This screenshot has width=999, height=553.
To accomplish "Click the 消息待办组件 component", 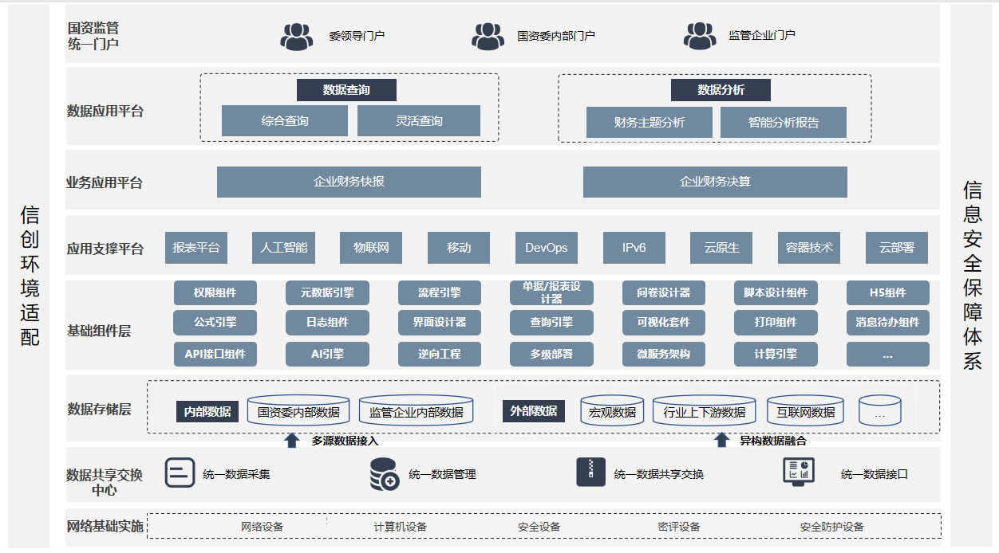I will click(888, 323).
